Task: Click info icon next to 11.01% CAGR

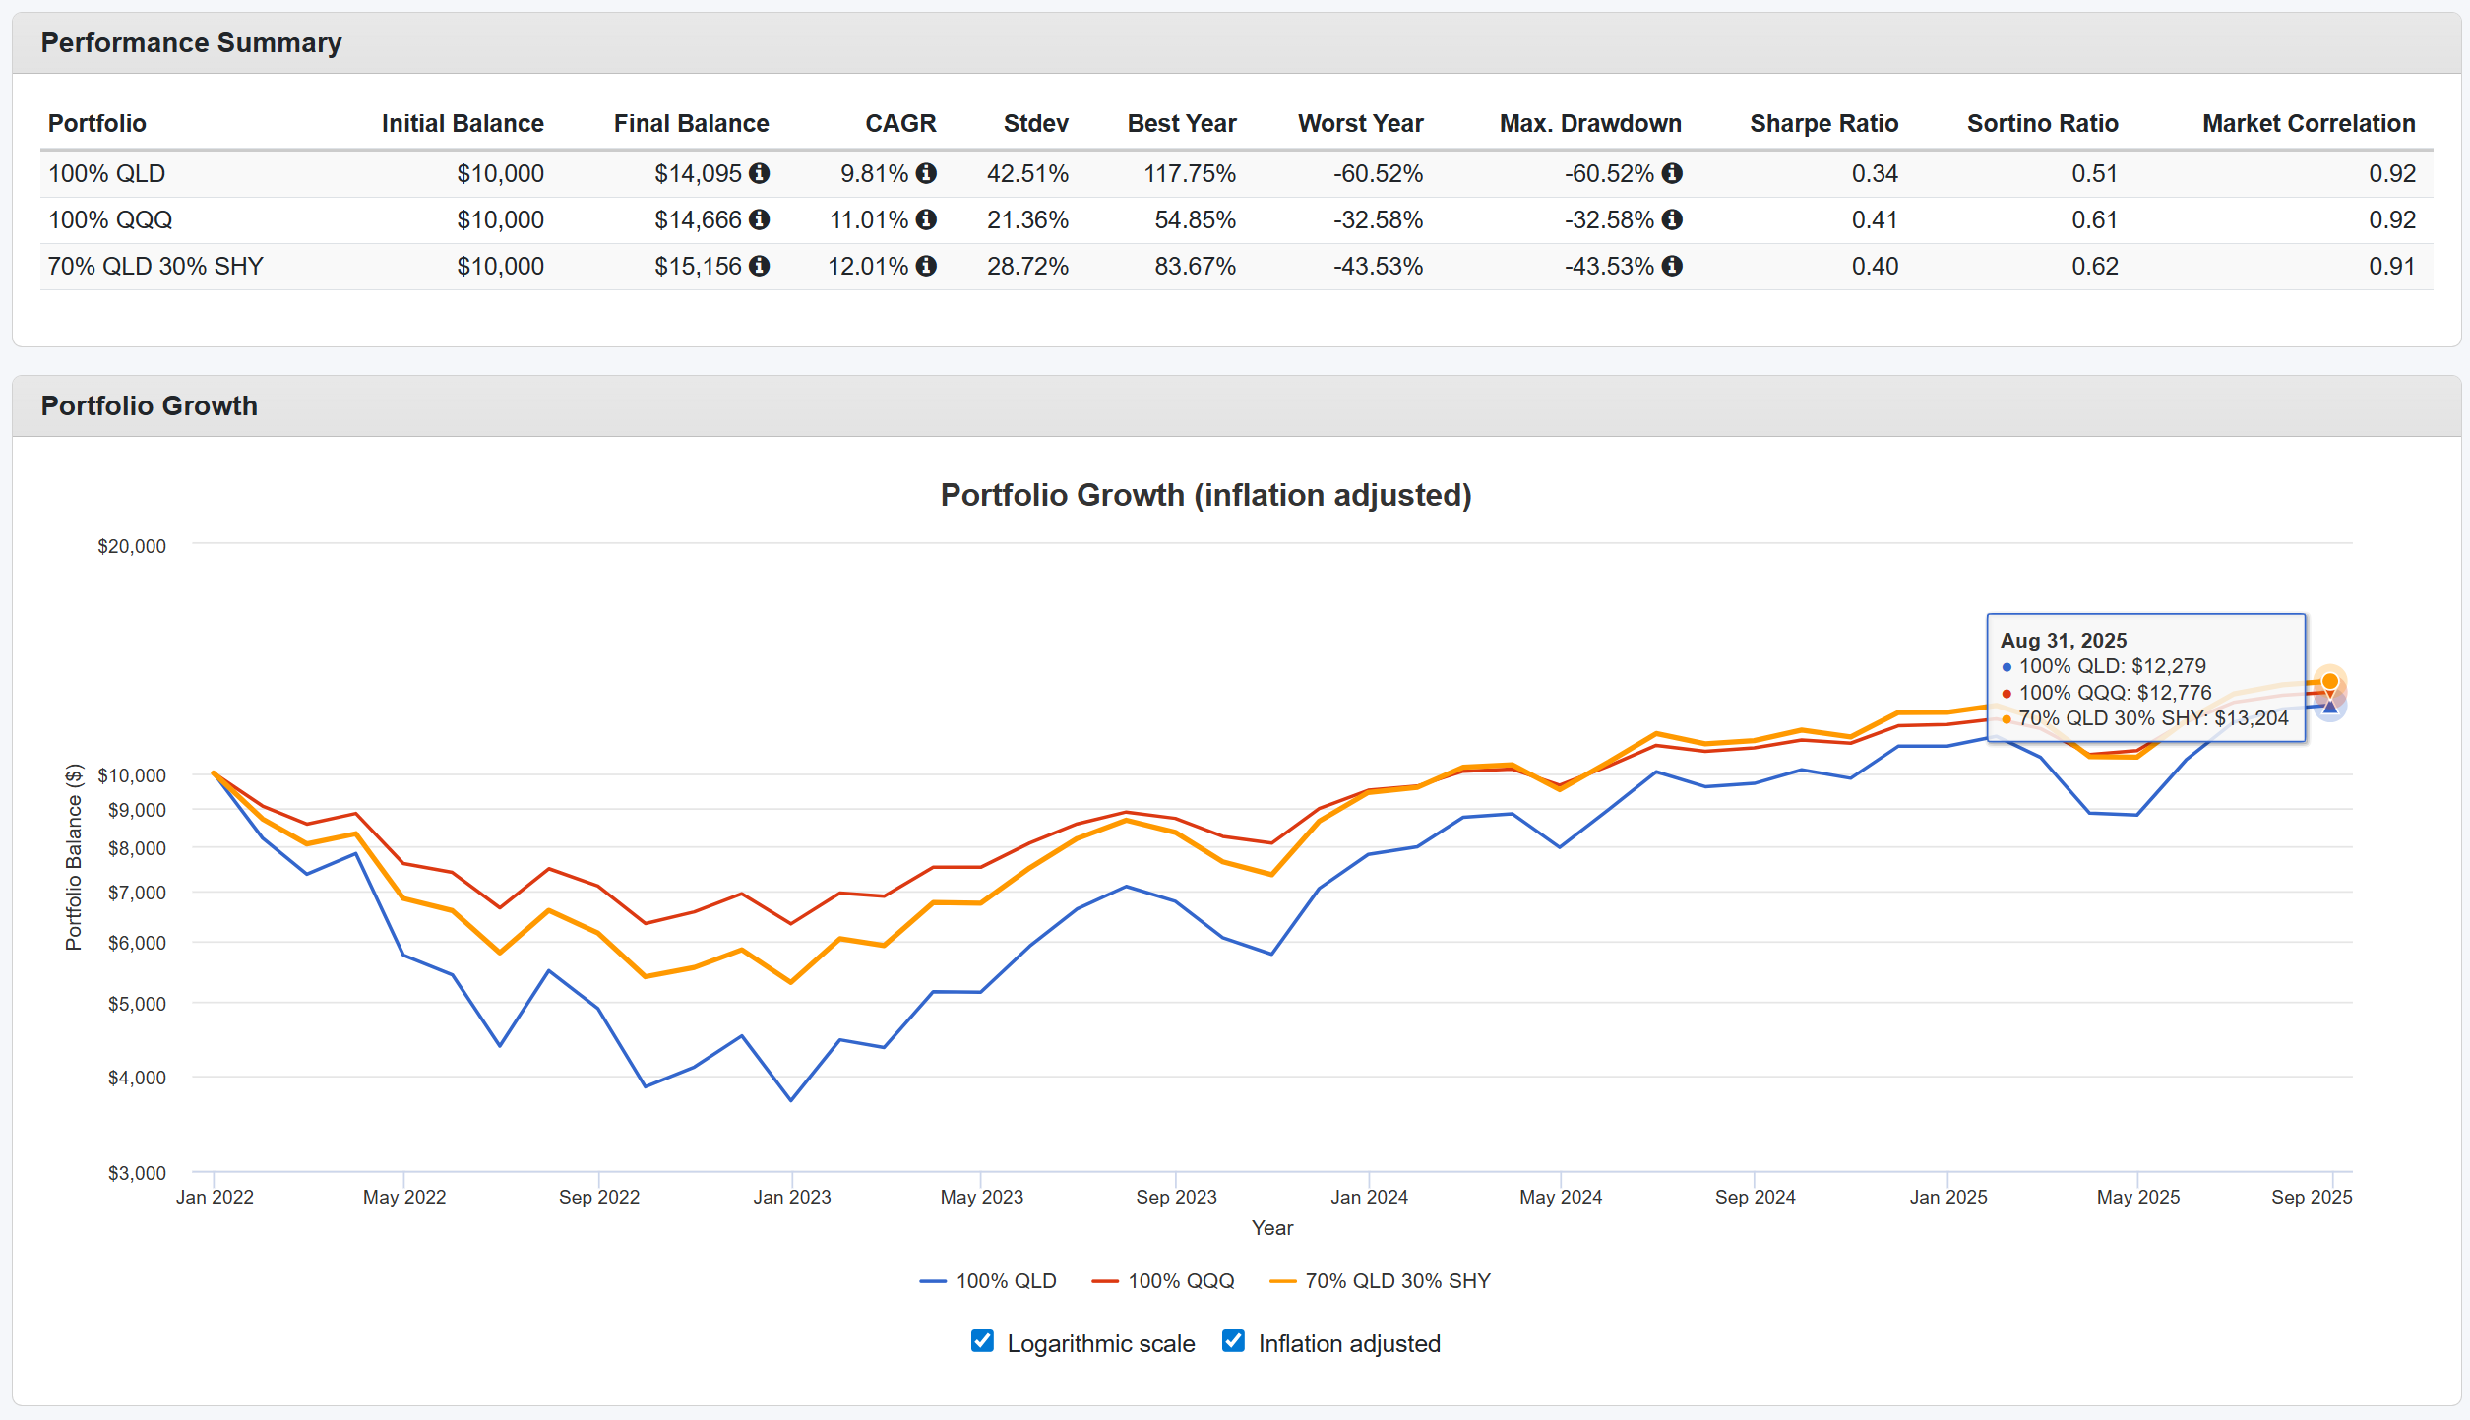Action: point(926,219)
